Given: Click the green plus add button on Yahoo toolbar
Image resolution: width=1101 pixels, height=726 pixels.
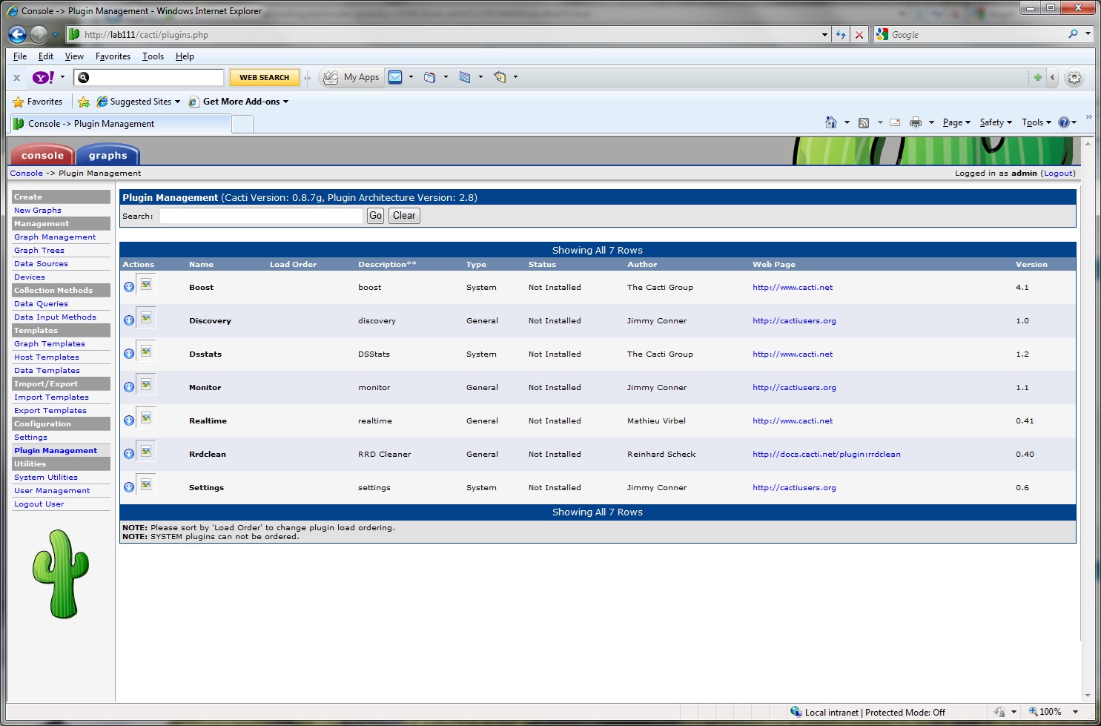Looking at the screenshot, I should 1038,77.
